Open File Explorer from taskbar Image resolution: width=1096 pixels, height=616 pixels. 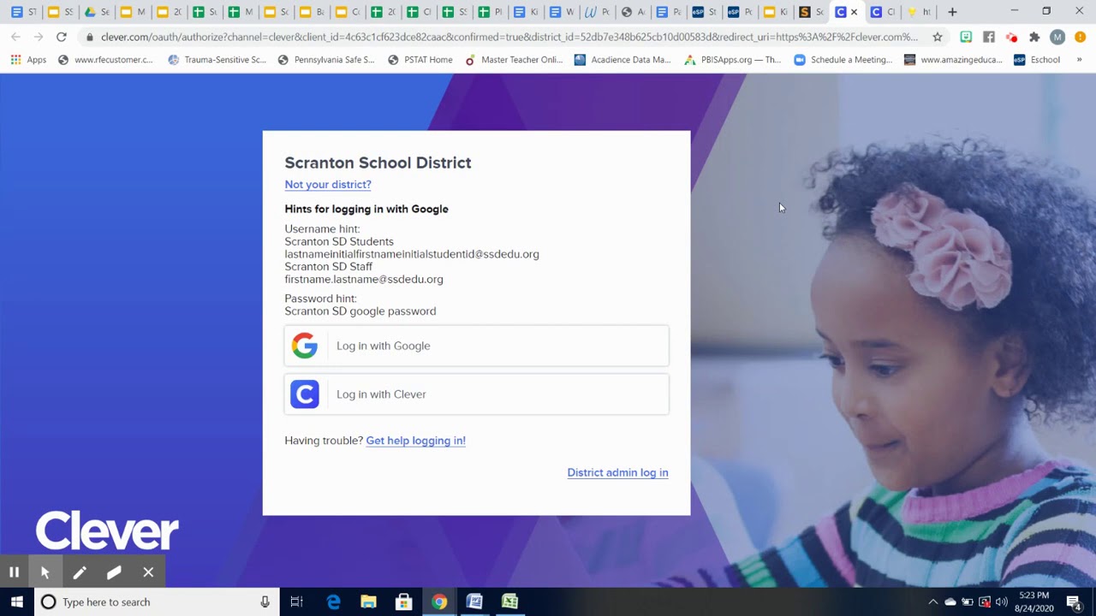coord(368,601)
